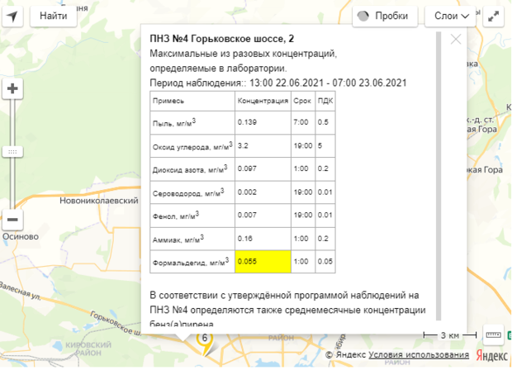
Task: Select the ruler distance measurement tool
Action: [494, 334]
